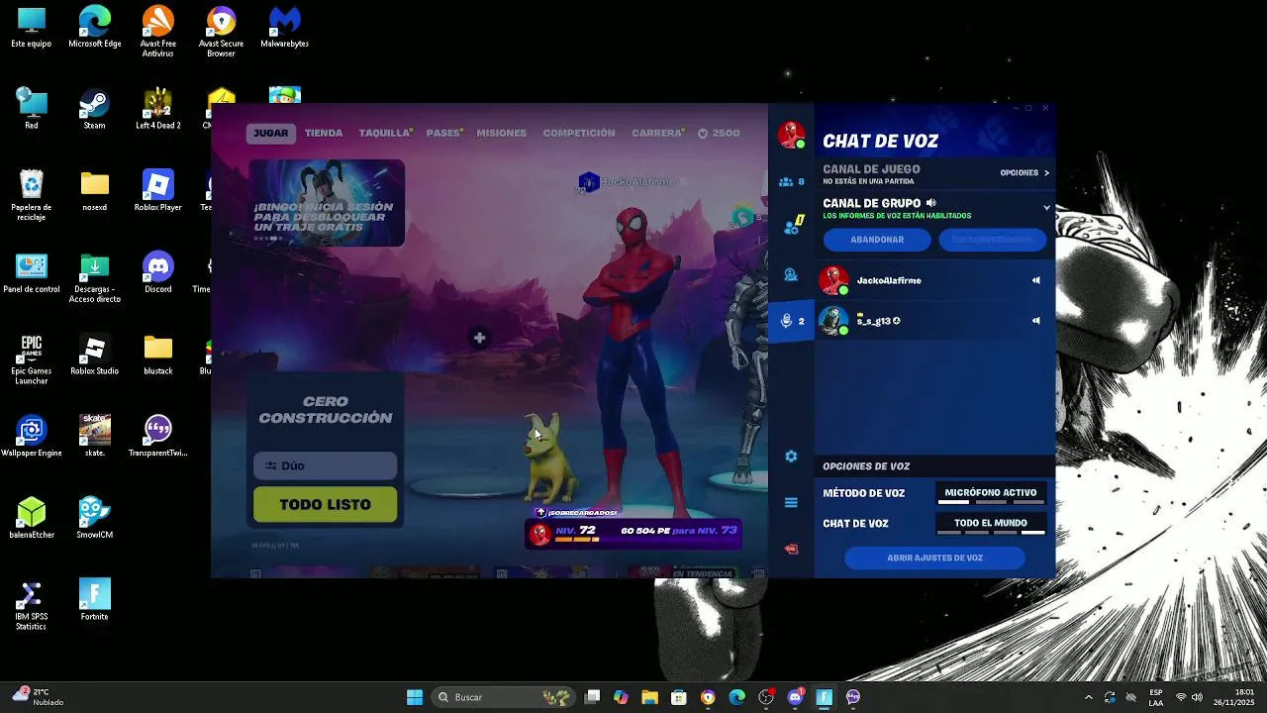Select the SnowICM desktop shortcut
Viewport: 1267px width, 713px height.
pos(95,518)
